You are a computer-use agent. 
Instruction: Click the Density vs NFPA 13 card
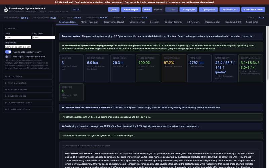click(x=251, y=68)
